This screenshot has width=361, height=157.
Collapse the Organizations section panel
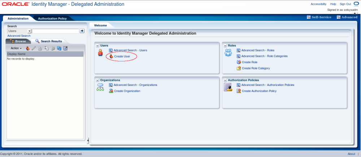(97, 80)
